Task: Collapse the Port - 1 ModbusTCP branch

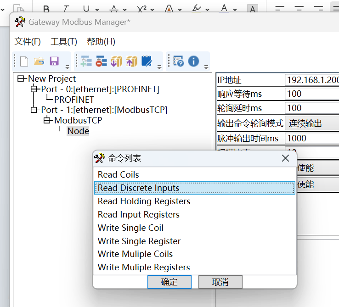Action: click(34, 110)
